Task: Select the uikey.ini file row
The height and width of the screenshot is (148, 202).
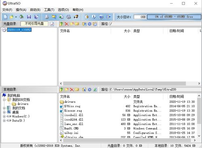Action: [x=128, y=133]
